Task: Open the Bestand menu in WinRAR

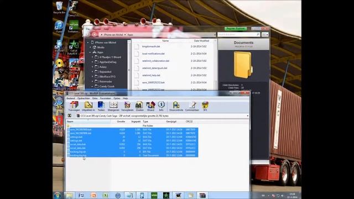Action: (x=70, y=98)
